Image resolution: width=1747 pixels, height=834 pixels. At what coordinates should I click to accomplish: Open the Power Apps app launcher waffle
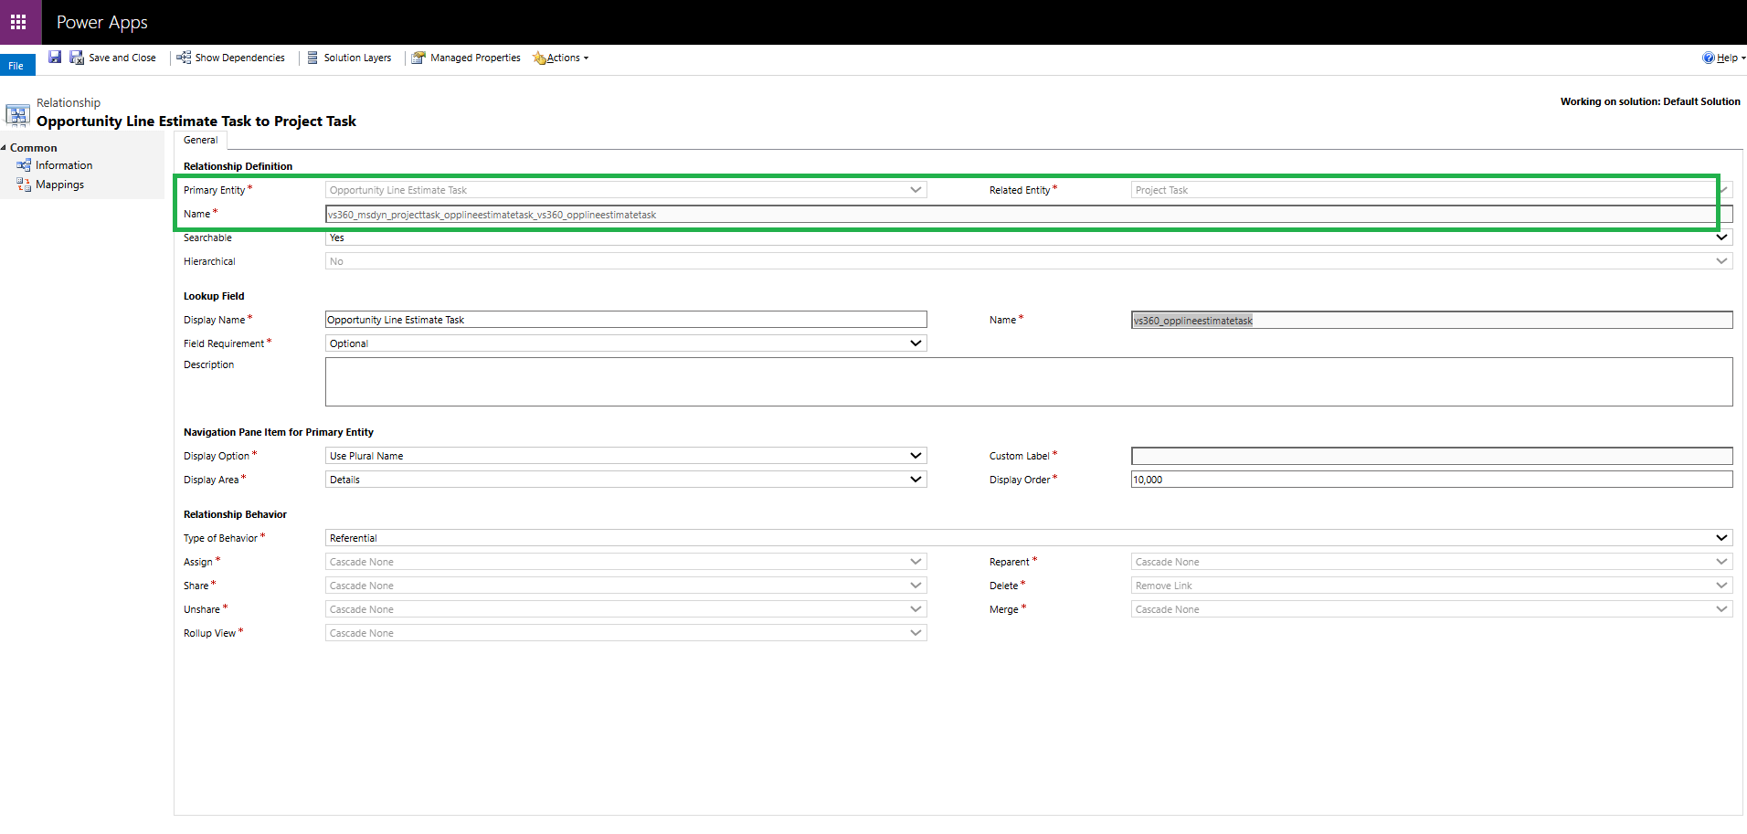tap(18, 22)
